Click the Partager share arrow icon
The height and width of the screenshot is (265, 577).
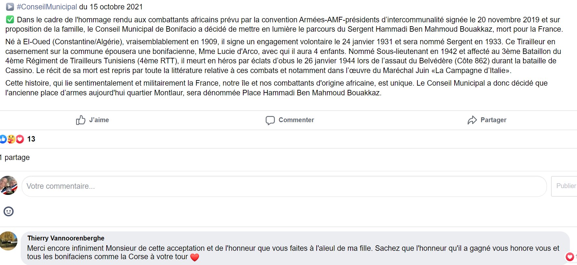(x=472, y=120)
